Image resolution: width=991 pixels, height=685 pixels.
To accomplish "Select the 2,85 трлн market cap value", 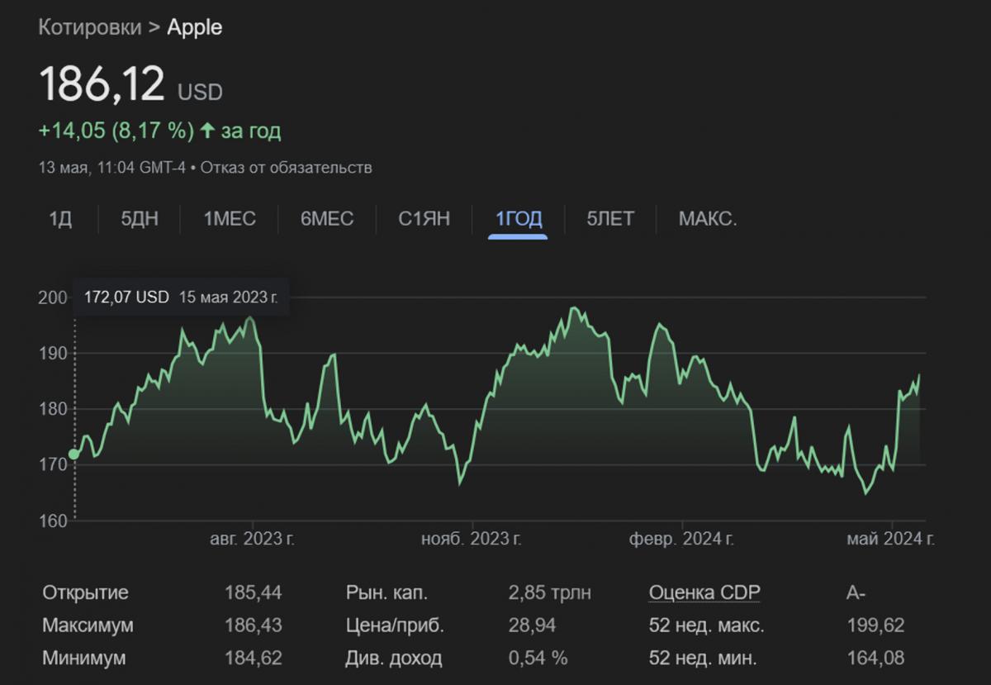I will click(x=550, y=592).
